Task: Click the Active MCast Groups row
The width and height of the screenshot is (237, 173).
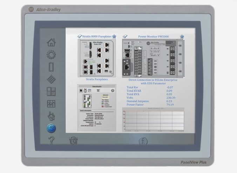Action: coord(88,126)
